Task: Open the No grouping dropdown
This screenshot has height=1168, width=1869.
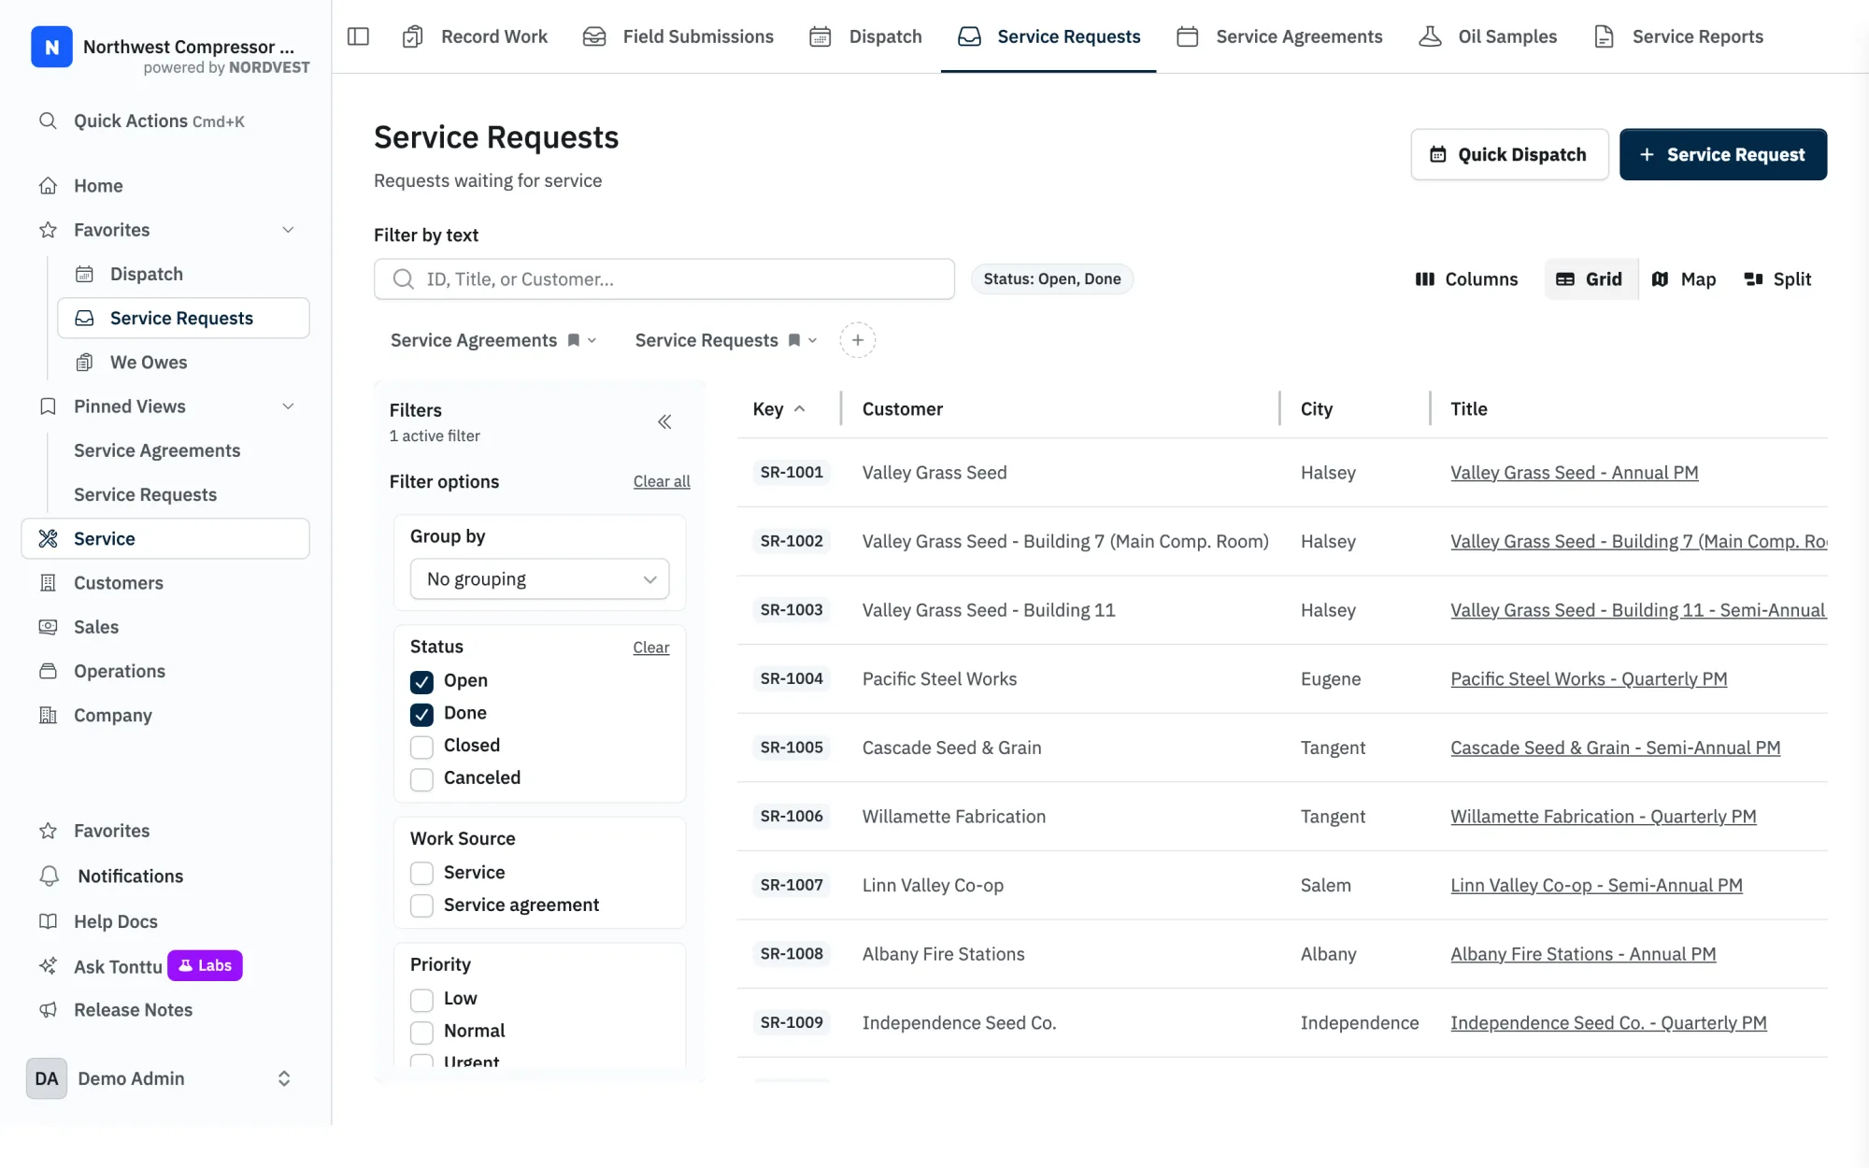Action: (x=540, y=579)
